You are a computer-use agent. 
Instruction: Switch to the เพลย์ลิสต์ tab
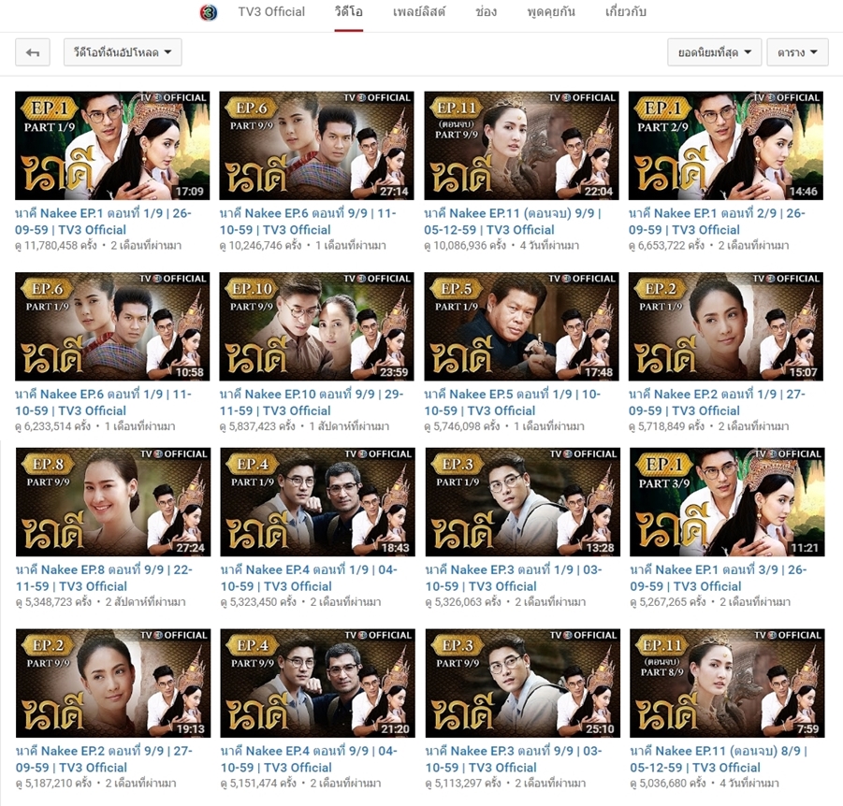pos(419,12)
